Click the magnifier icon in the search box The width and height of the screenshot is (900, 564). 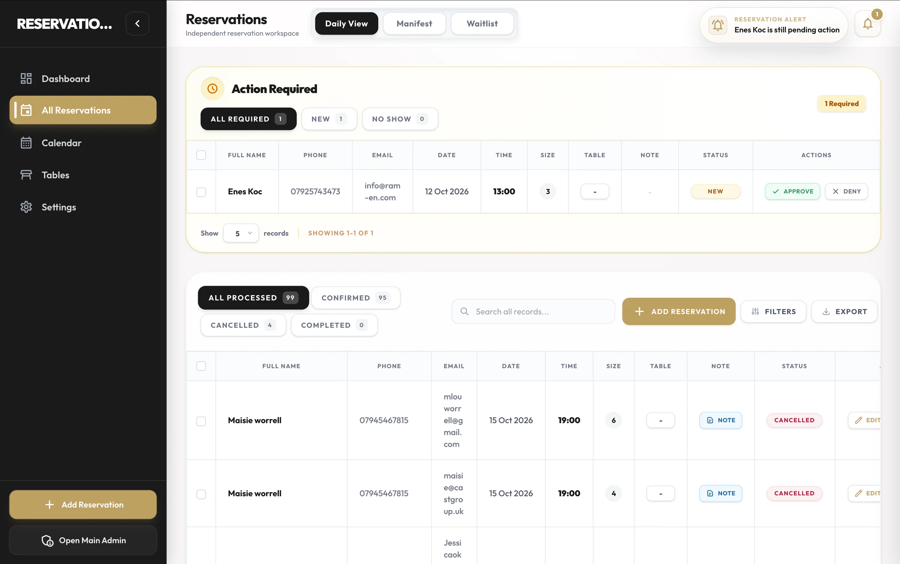tap(464, 312)
